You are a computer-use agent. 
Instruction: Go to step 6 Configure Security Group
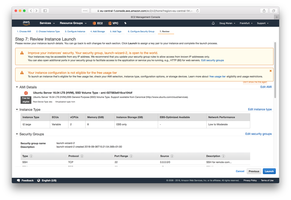tap(141, 32)
